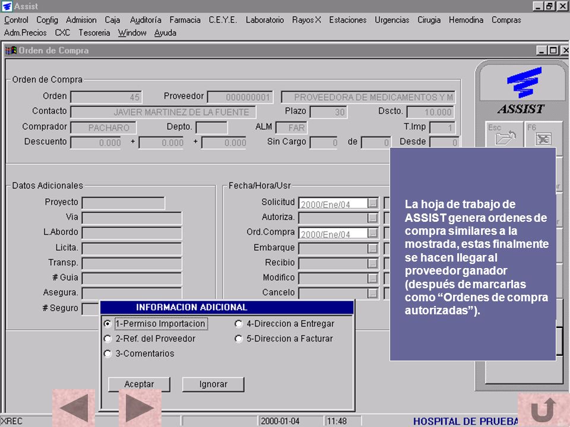Open the Tesoreria menu
Screen dimensions: 570x427
94,33
